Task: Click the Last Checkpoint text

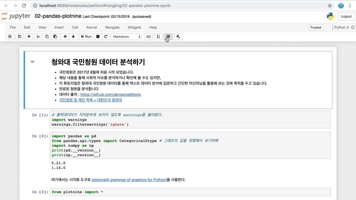Action: click(106, 17)
